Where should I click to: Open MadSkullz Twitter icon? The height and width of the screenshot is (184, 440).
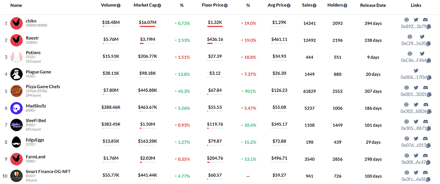coord(416,105)
